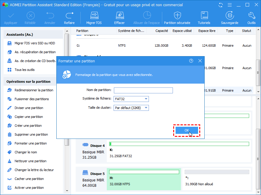Click the K: partition usage bar
The image size is (261, 195).
coord(179,144)
